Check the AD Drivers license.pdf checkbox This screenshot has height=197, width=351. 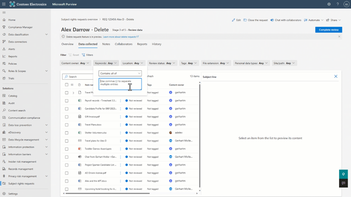click(x=66, y=173)
